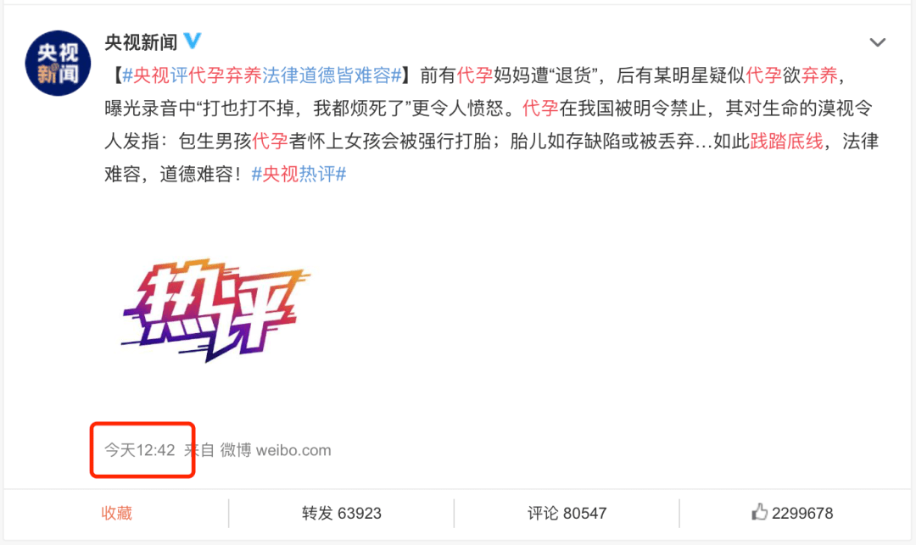
Task: Click 转发 63923 repost button
Action: click(x=341, y=513)
